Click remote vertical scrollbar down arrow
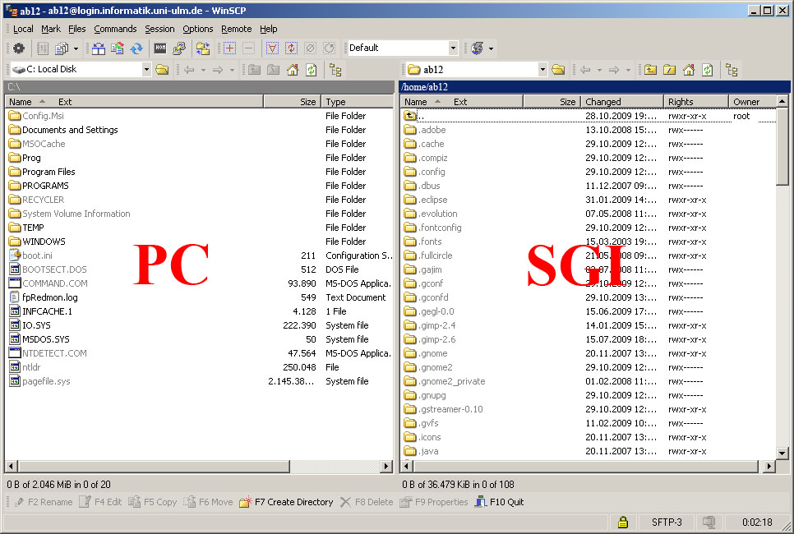794x534 pixels. (782, 453)
